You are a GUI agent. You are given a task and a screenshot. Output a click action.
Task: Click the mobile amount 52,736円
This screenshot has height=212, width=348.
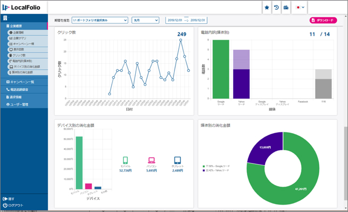tap(126, 170)
